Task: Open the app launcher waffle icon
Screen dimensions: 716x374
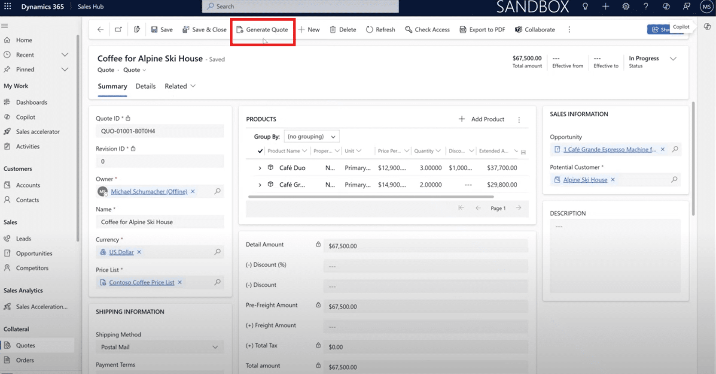Action: tap(8, 6)
